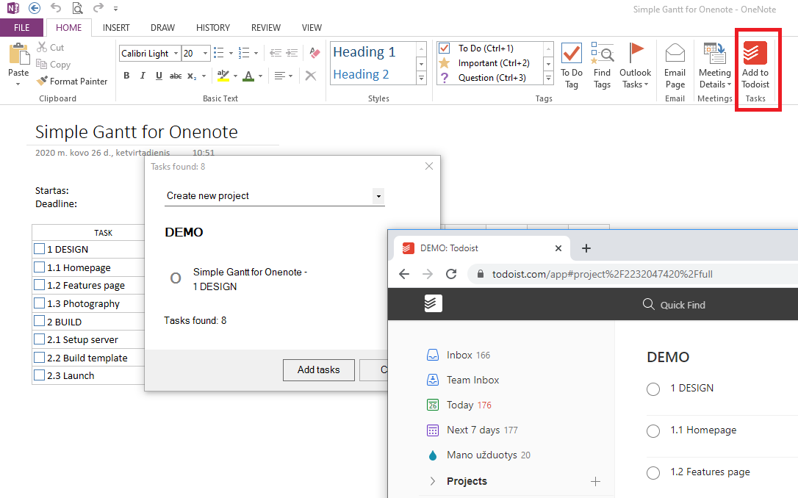Check the checkbox beside 2 BUILD

point(40,321)
